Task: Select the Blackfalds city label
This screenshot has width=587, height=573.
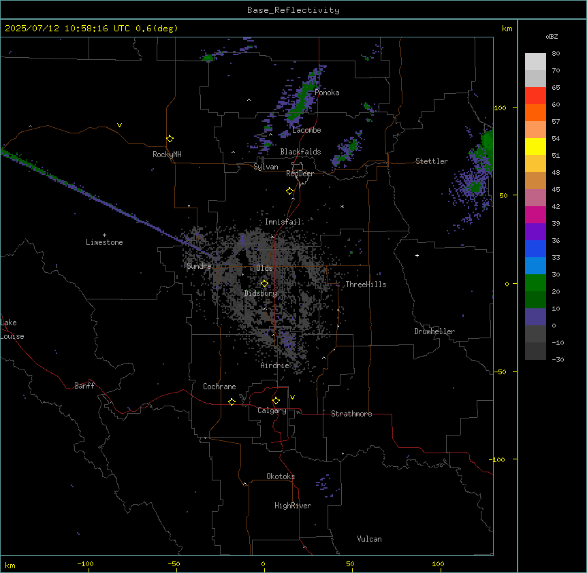Action: pyautogui.click(x=300, y=152)
